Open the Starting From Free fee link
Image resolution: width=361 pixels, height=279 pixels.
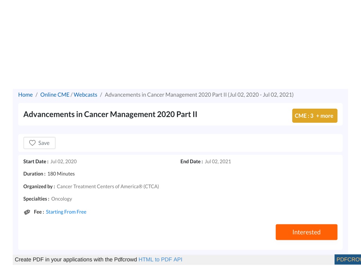click(66, 212)
